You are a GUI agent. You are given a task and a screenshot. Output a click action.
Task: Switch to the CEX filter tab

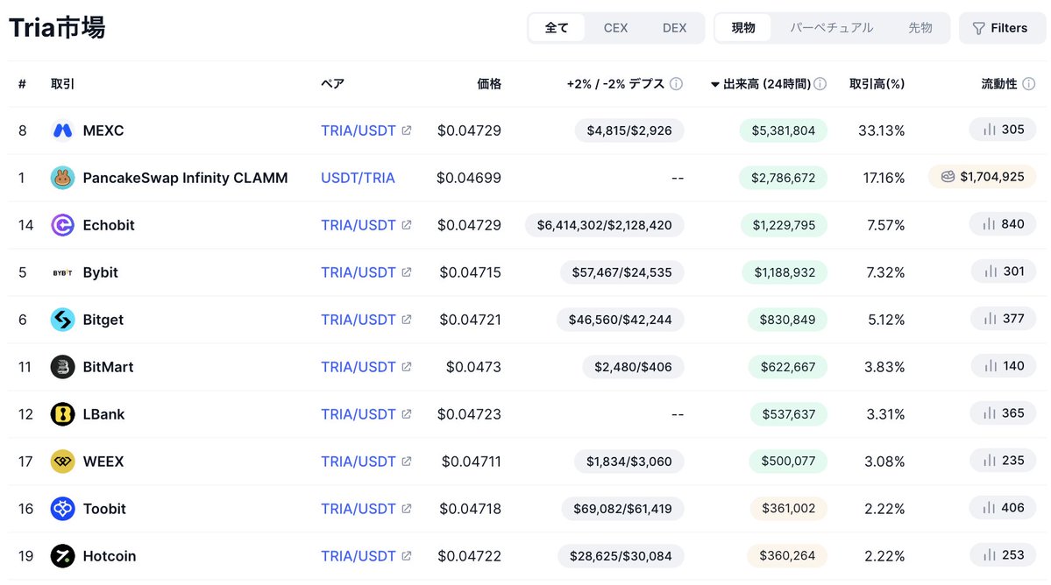coord(615,28)
